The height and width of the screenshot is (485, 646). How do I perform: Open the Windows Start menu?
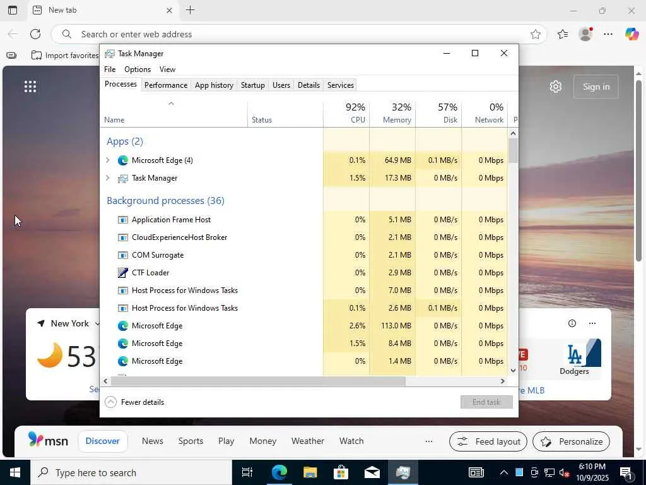[15, 472]
